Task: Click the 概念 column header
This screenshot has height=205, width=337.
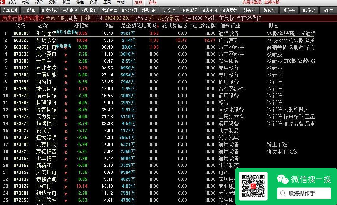Action: pyautogui.click(x=273, y=26)
